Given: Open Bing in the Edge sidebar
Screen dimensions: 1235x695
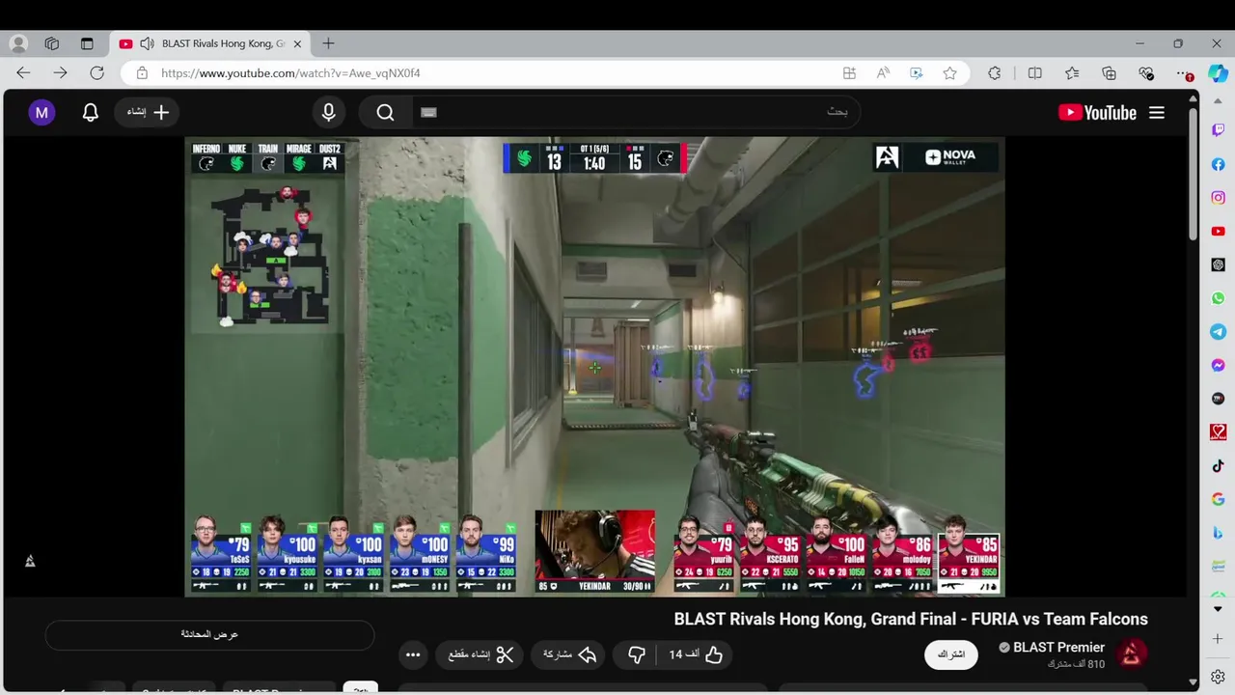Looking at the screenshot, I should pyautogui.click(x=1218, y=533).
